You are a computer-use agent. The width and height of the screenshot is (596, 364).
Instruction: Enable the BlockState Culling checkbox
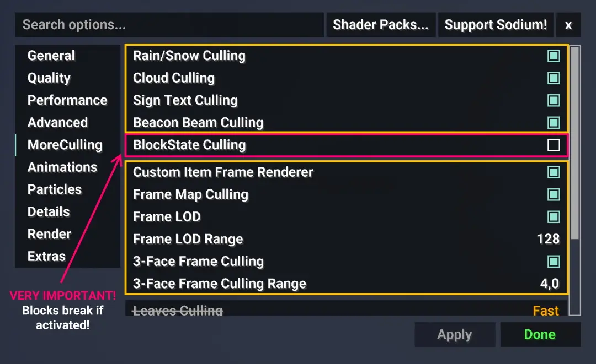click(x=554, y=145)
